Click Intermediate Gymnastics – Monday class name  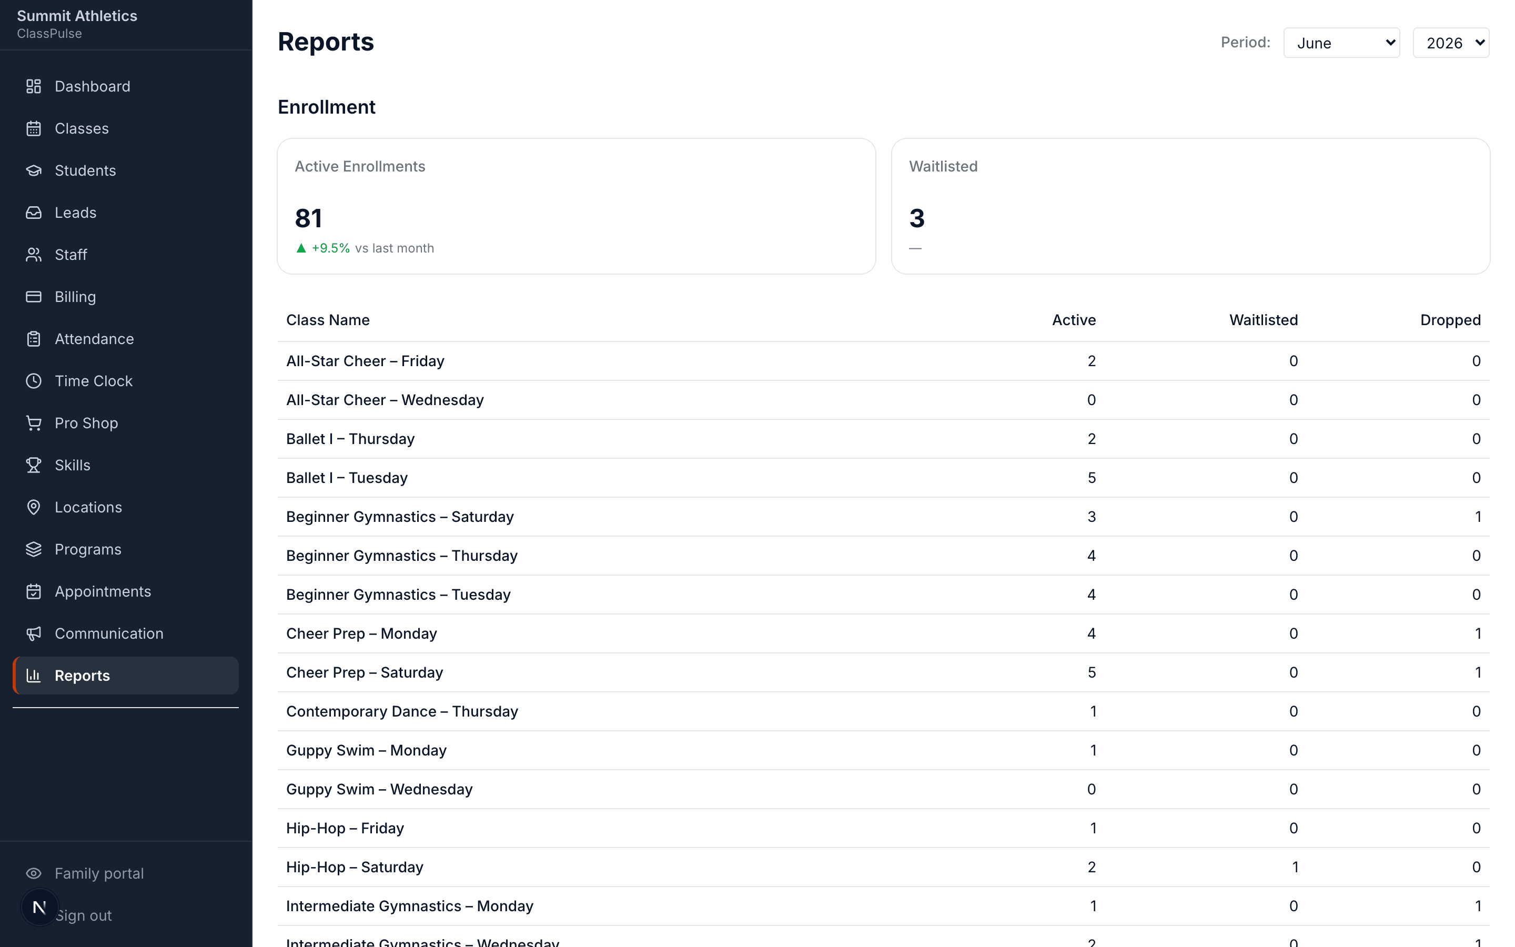coord(409,905)
